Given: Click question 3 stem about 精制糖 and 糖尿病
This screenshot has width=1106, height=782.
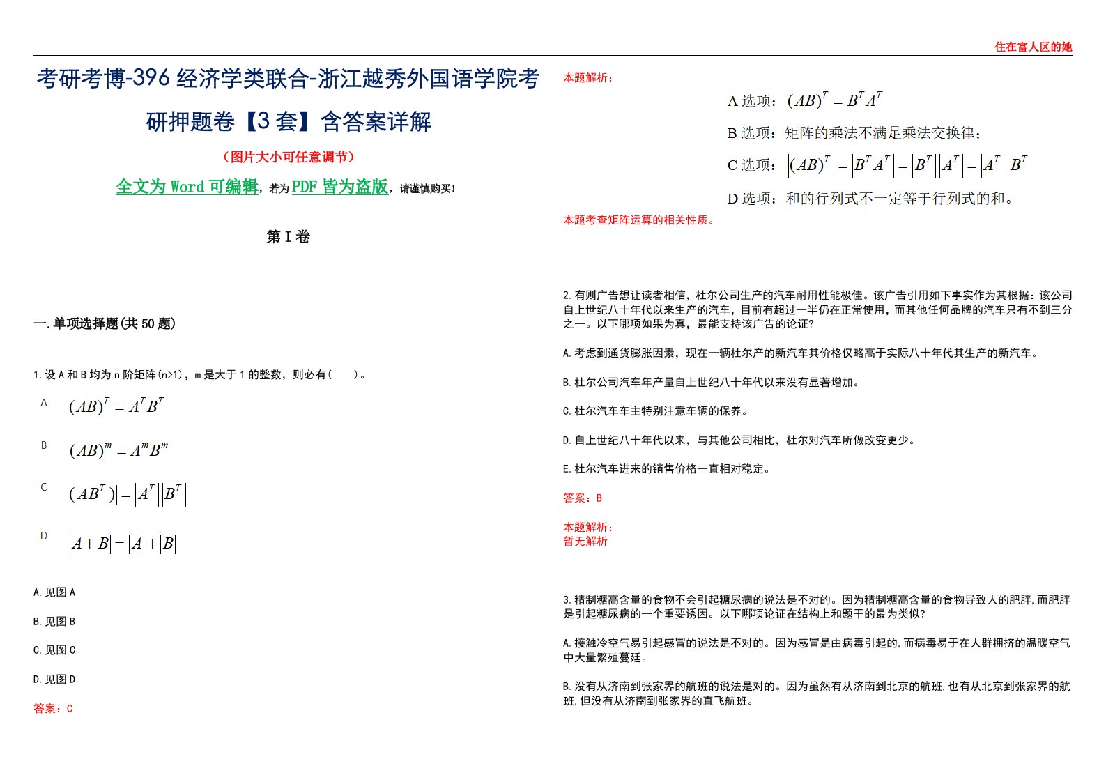Looking at the screenshot, I should pos(817,607).
